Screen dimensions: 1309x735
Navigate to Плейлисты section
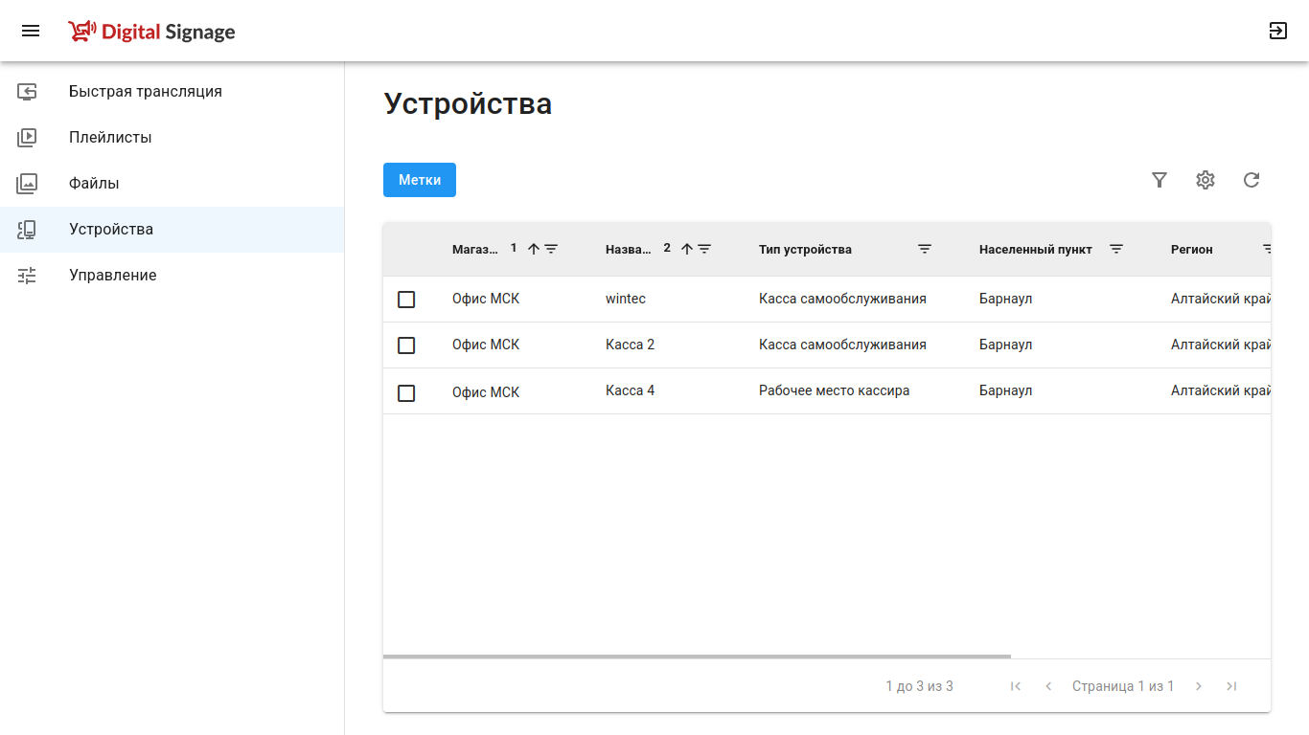click(110, 138)
